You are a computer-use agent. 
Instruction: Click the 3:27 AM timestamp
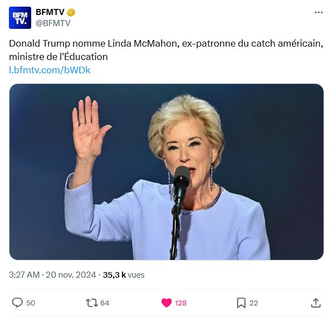tap(24, 275)
